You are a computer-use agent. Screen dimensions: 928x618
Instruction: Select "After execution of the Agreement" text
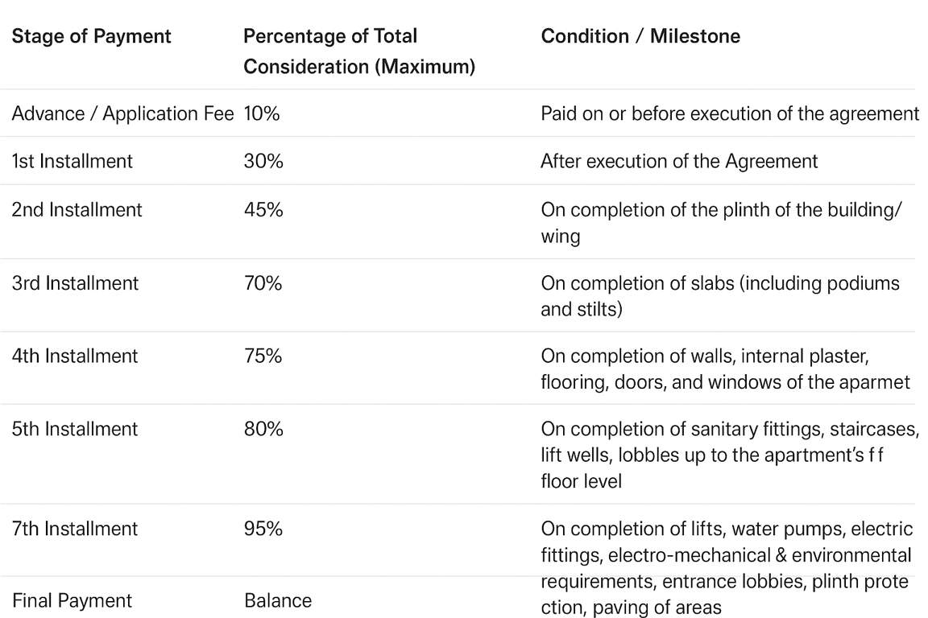(x=678, y=161)
